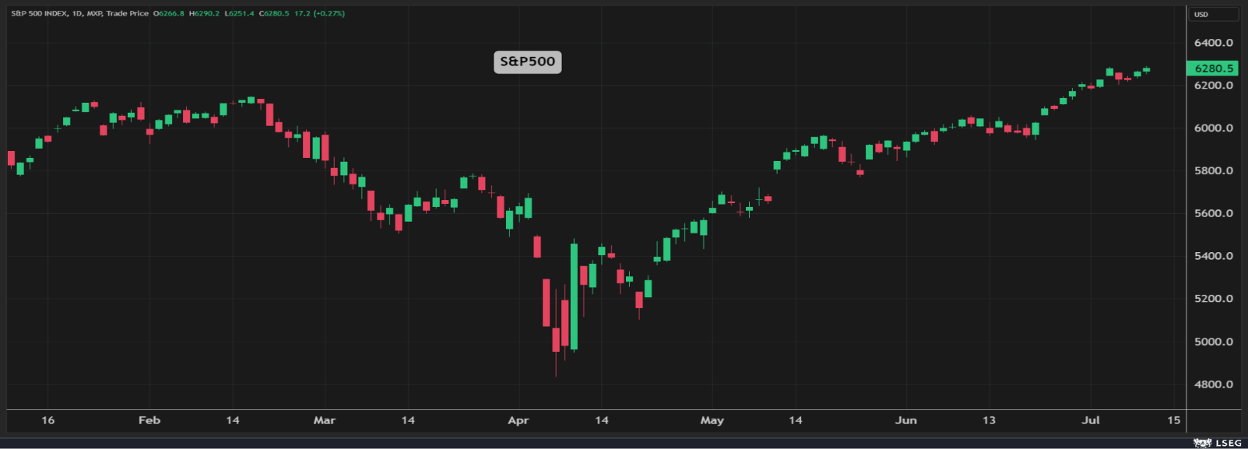
Task: Click the 5000.0 price axis label
Action: (x=1214, y=342)
